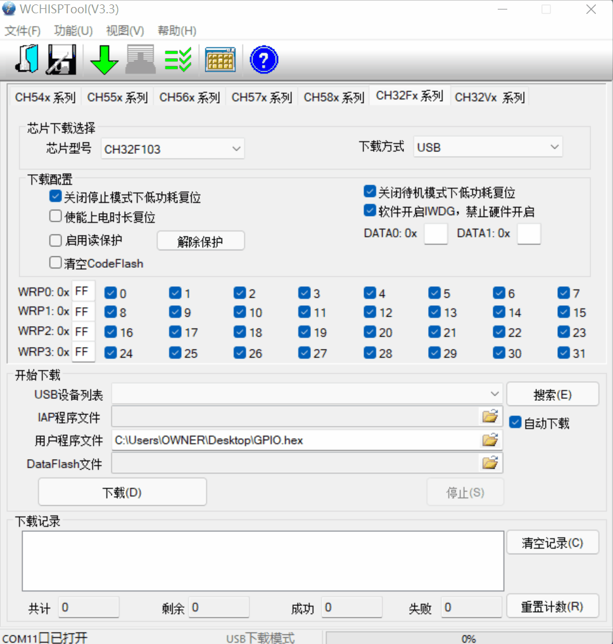Click the green checklist verify toolbar icon
613x644 pixels.
178,59
